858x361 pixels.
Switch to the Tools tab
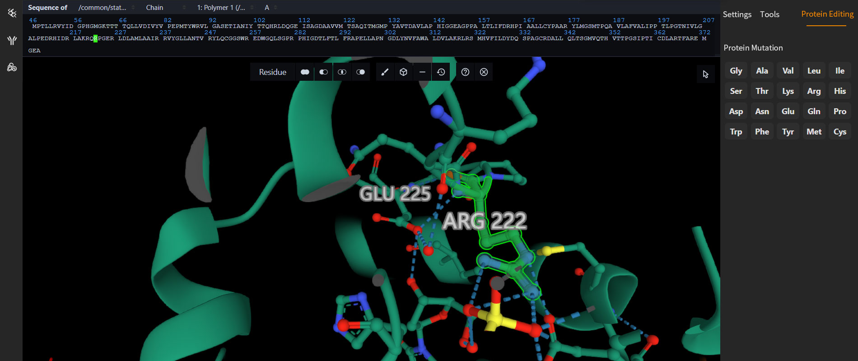pos(769,14)
